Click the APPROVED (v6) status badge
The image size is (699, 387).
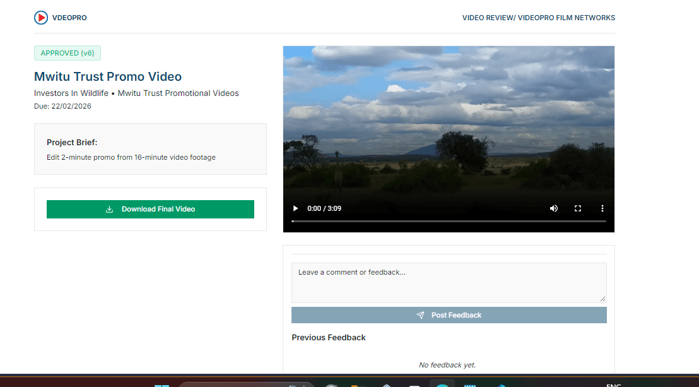[x=68, y=53]
